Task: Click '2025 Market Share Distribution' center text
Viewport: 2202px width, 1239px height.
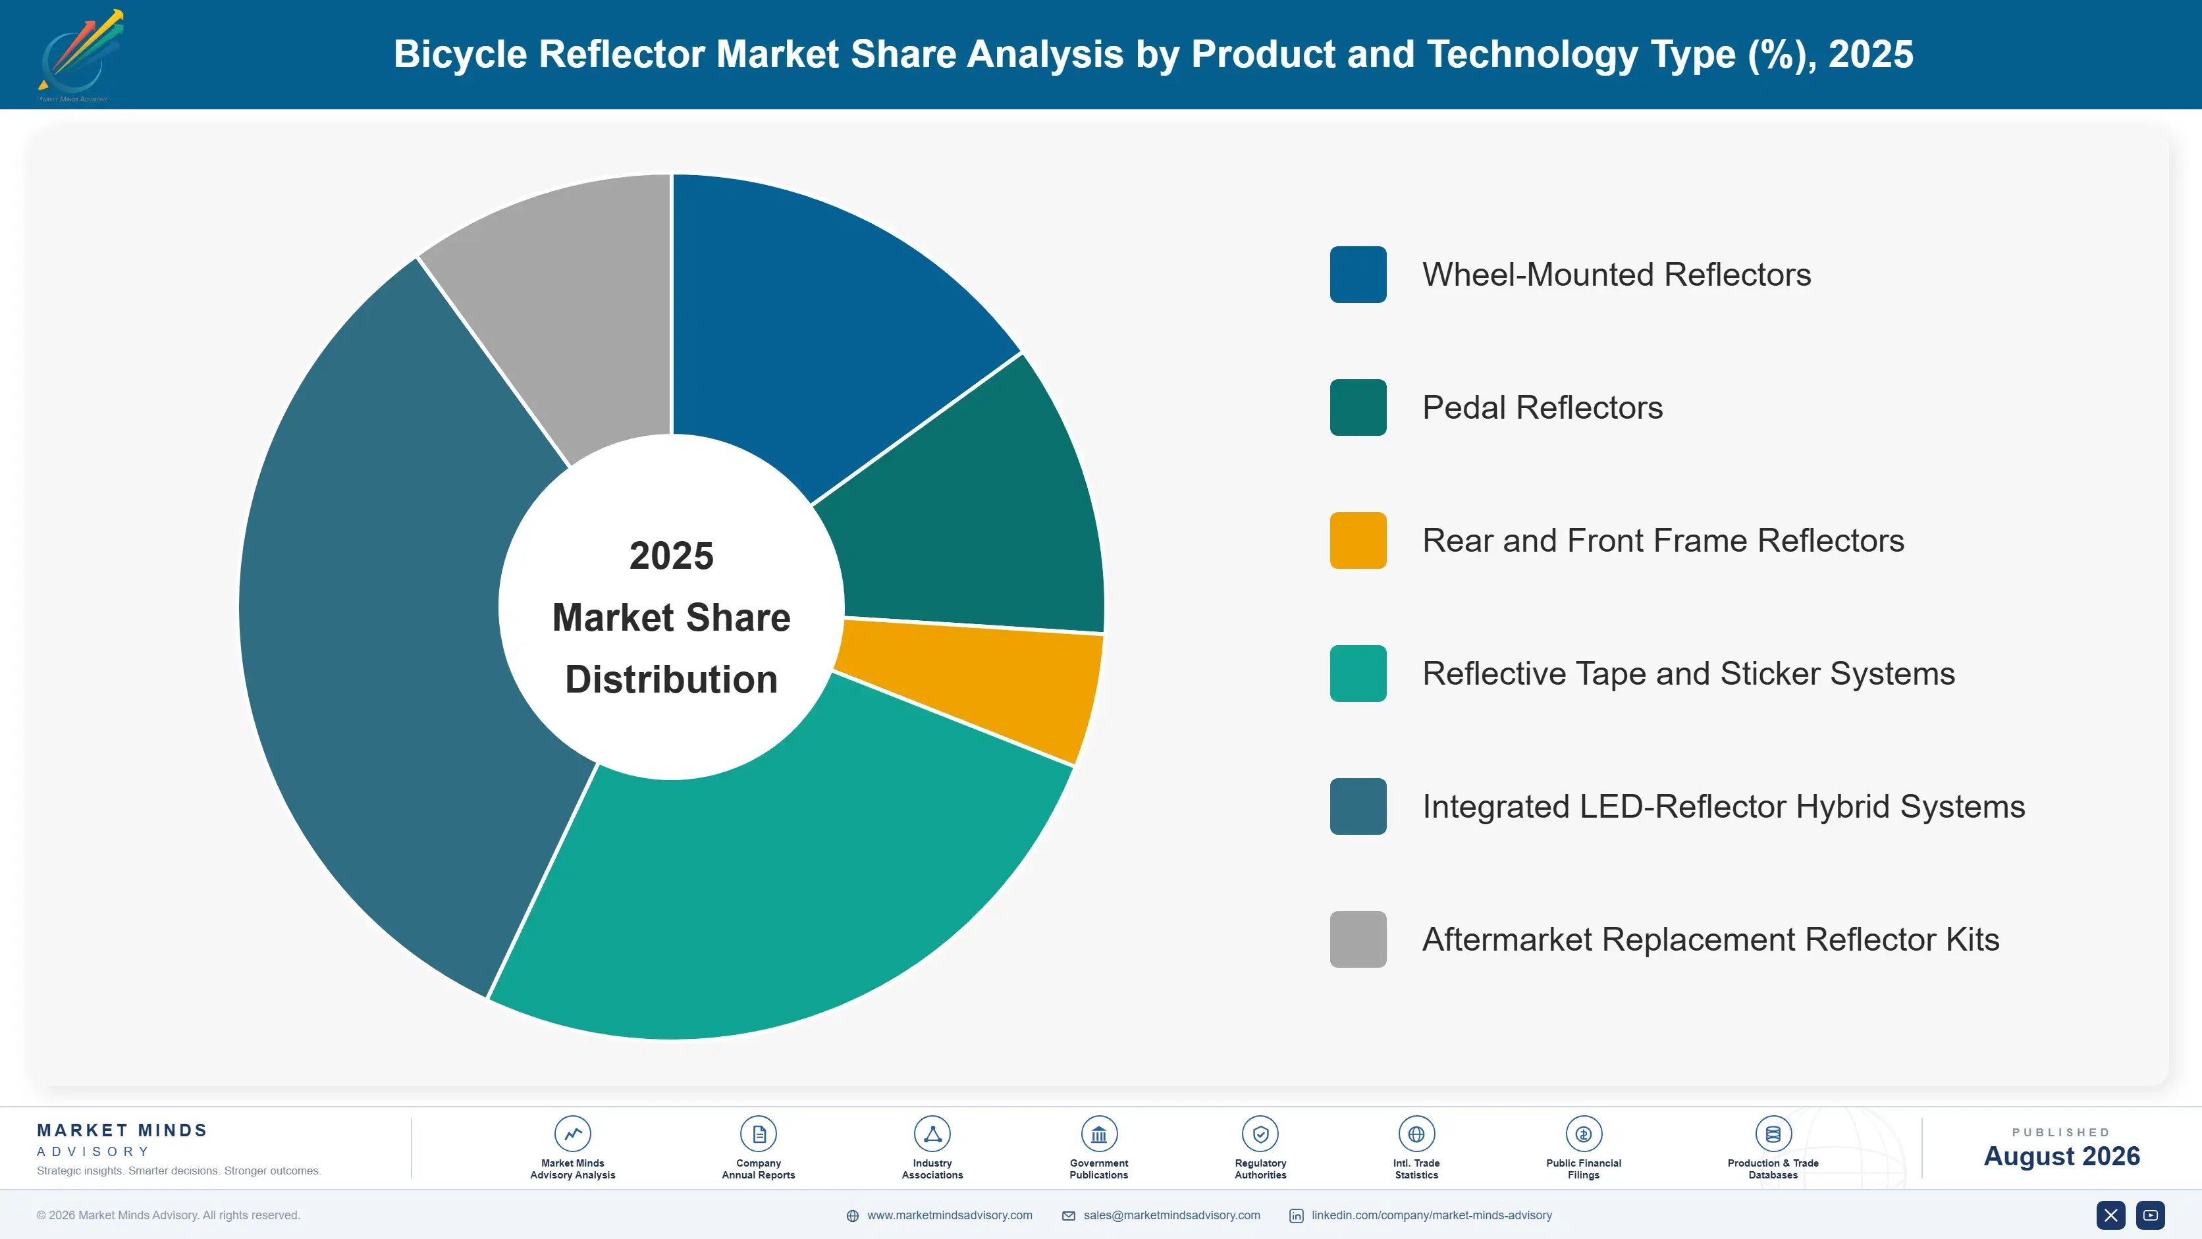Action: pos(672,617)
